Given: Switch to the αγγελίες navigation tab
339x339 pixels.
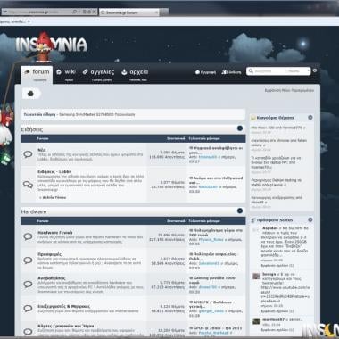Looking at the screenshot, I should [98, 75].
